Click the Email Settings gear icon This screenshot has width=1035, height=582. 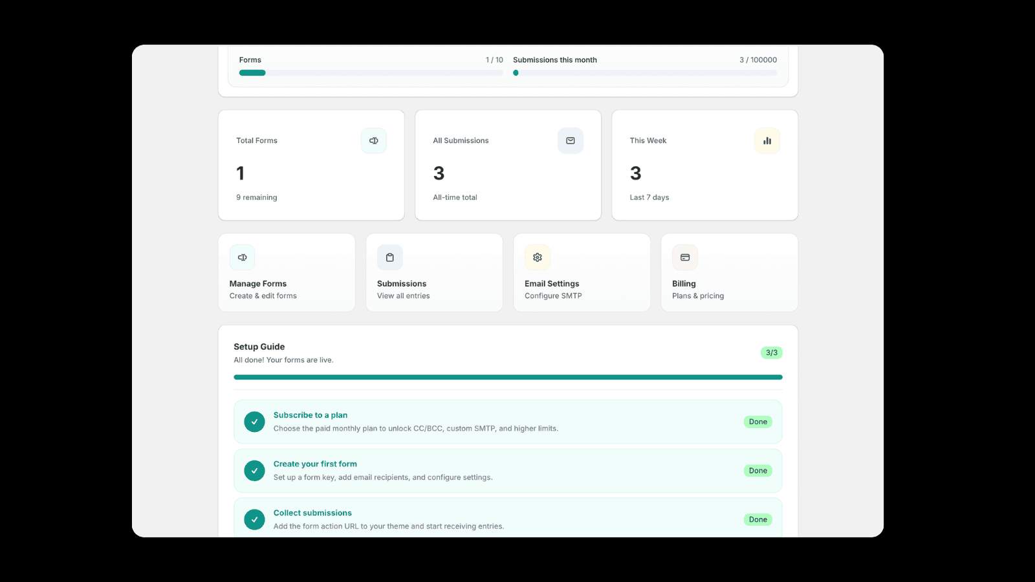(538, 257)
